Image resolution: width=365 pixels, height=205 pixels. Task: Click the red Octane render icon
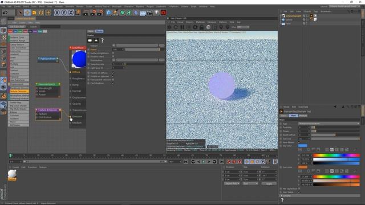tap(164, 13)
